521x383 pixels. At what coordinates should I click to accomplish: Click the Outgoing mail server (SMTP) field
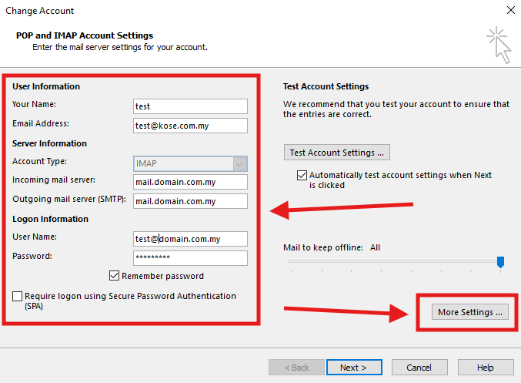190,201
